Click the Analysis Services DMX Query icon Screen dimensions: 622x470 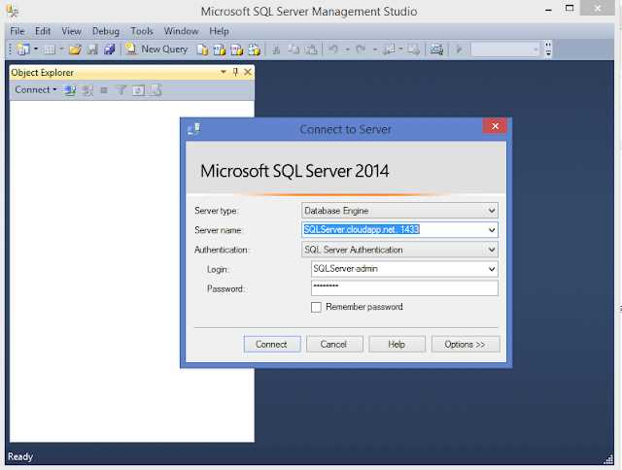(237, 50)
